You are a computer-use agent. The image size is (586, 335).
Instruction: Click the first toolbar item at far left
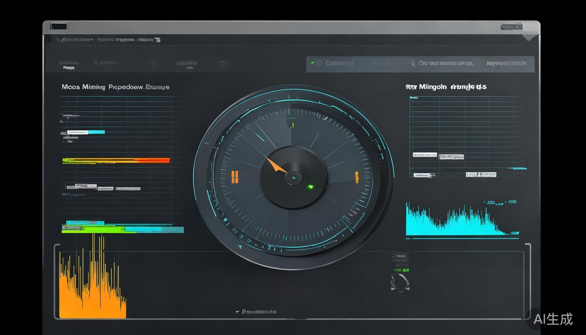[x=68, y=65]
